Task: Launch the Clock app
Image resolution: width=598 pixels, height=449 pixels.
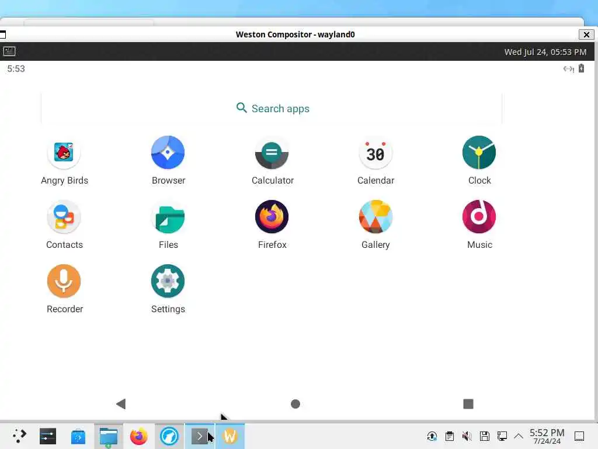Action: (x=479, y=153)
